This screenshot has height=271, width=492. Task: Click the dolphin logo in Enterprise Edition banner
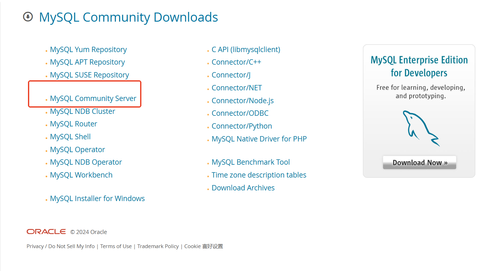[421, 128]
